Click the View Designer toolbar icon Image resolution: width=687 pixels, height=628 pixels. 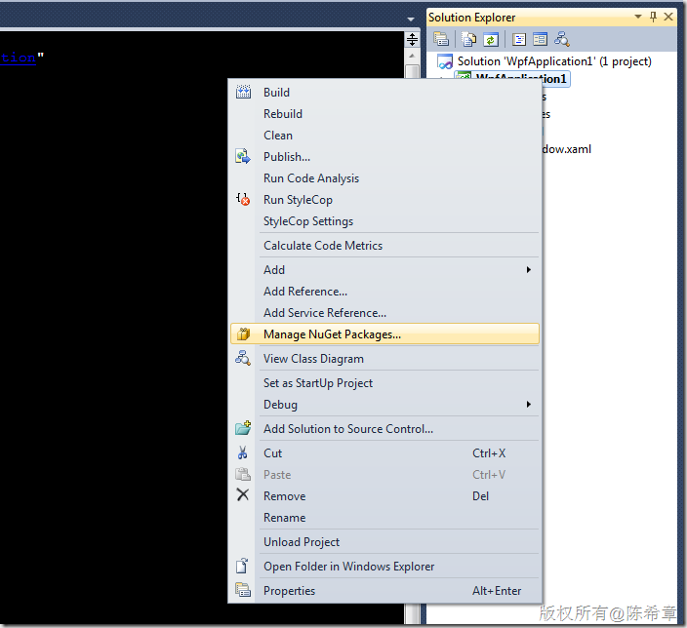pos(541,40)
